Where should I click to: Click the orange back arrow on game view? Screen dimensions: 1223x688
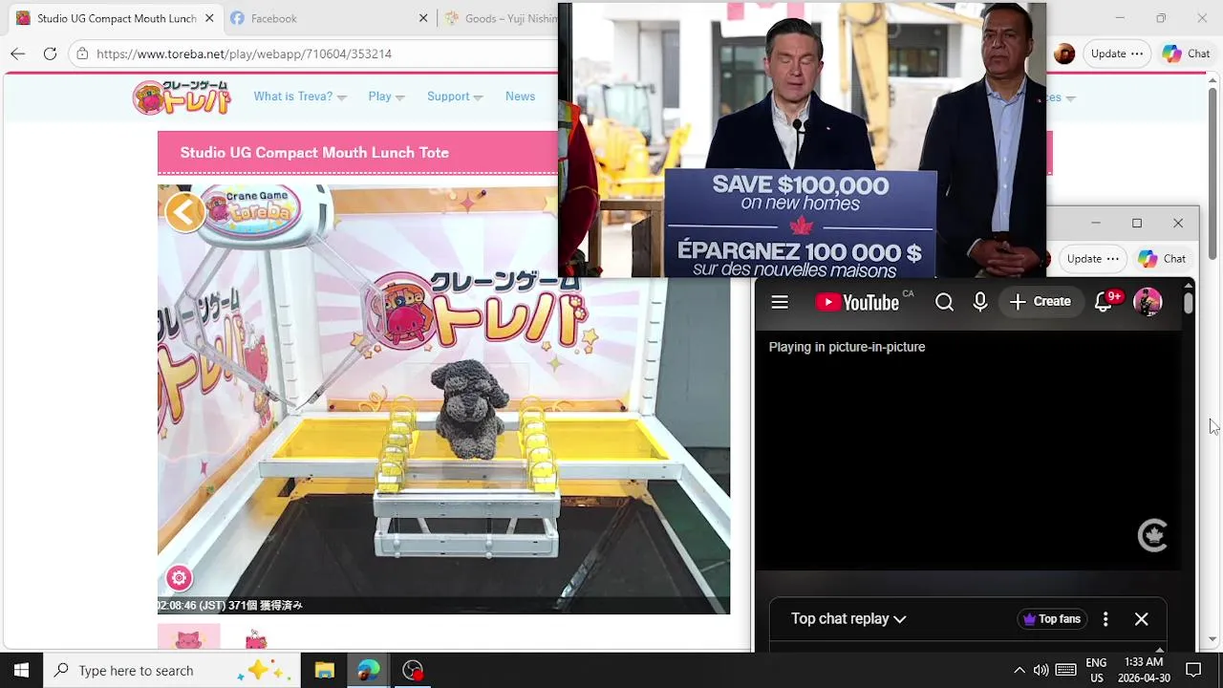pyautogui.click(x=184, y=212)
